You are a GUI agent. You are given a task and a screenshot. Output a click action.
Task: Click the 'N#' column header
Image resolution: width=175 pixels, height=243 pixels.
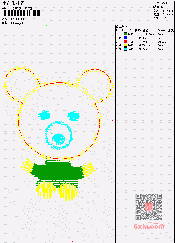[x=121, y=30]
